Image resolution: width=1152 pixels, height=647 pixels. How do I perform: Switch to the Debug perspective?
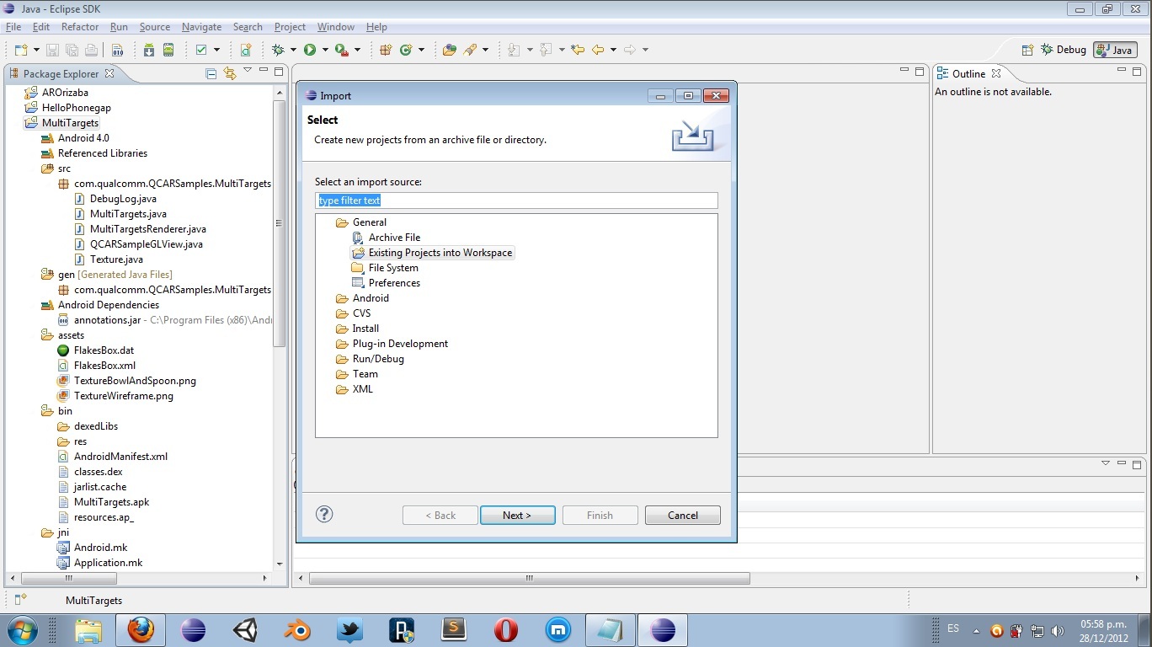[x=1064, y=50]
